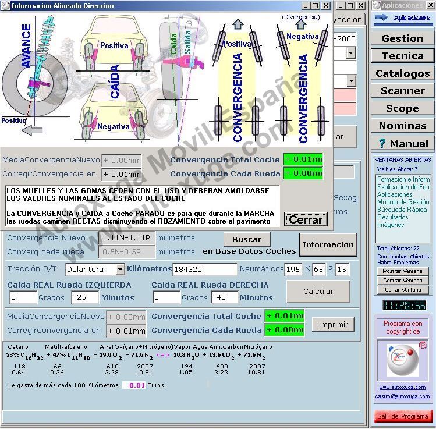This screenshot has height=429, width=436.
Task: Open upper dropdown arrow in background window
Action: pyautogui.click(x=351, y=52)
